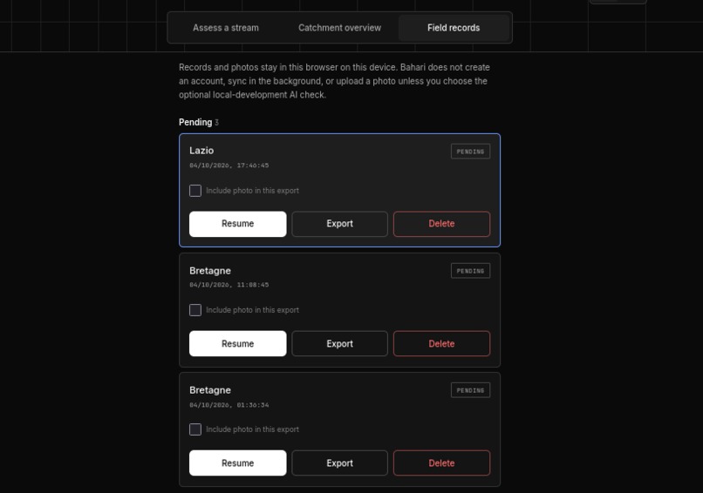703x493 pixels.
Task: Click the records privacy notice paragraph
Action: pos(334,81)
